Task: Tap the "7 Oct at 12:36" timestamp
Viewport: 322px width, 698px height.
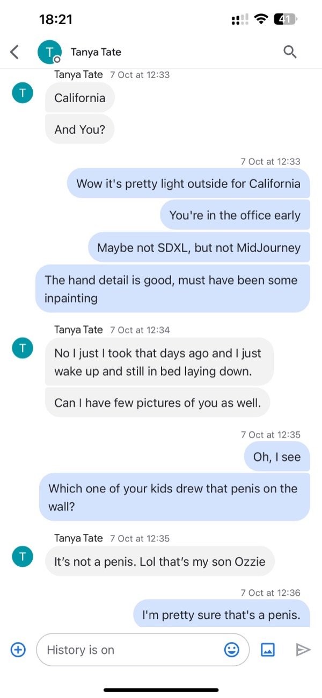Action: click(x=270, y=593)
